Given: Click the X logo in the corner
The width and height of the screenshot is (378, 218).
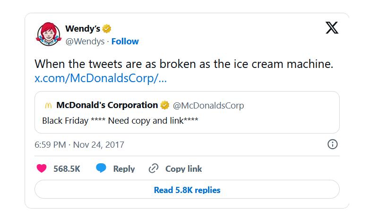Looking at the screenshot, I should [332, 28].
